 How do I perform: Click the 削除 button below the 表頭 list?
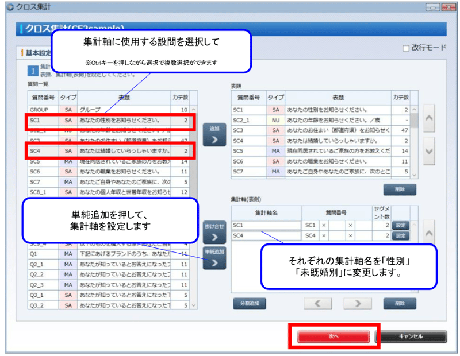pyautogui.click(x=399, y=189)
